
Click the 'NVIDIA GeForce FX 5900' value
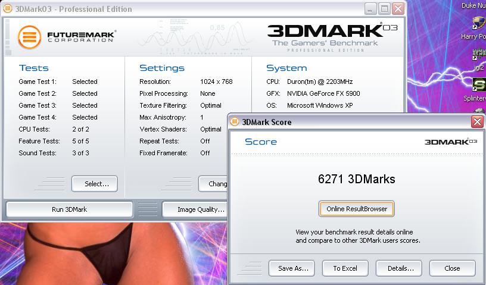click(x=323, y=93)
